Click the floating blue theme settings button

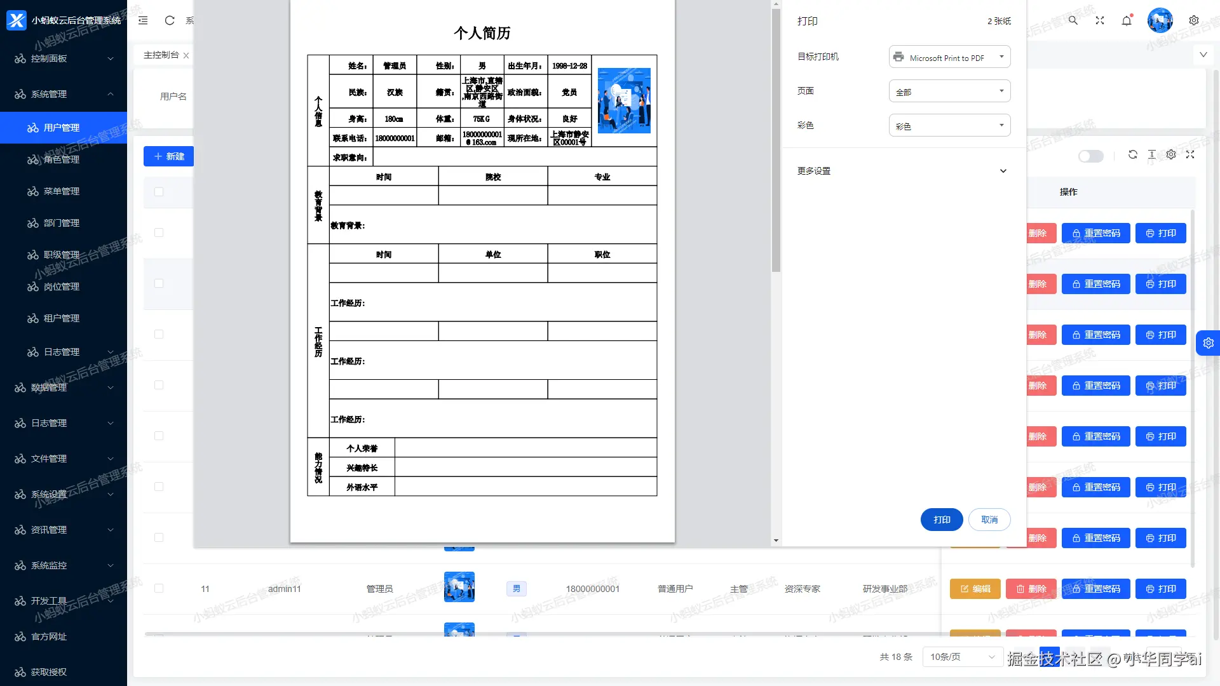pyautogui.click(x=1208, y=343)
